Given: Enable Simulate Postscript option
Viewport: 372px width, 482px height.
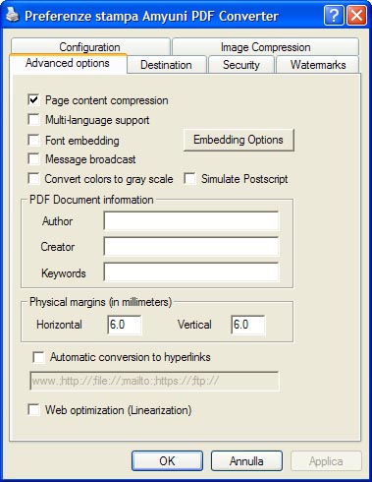Looking at the screenshot, I should (189, 179).
